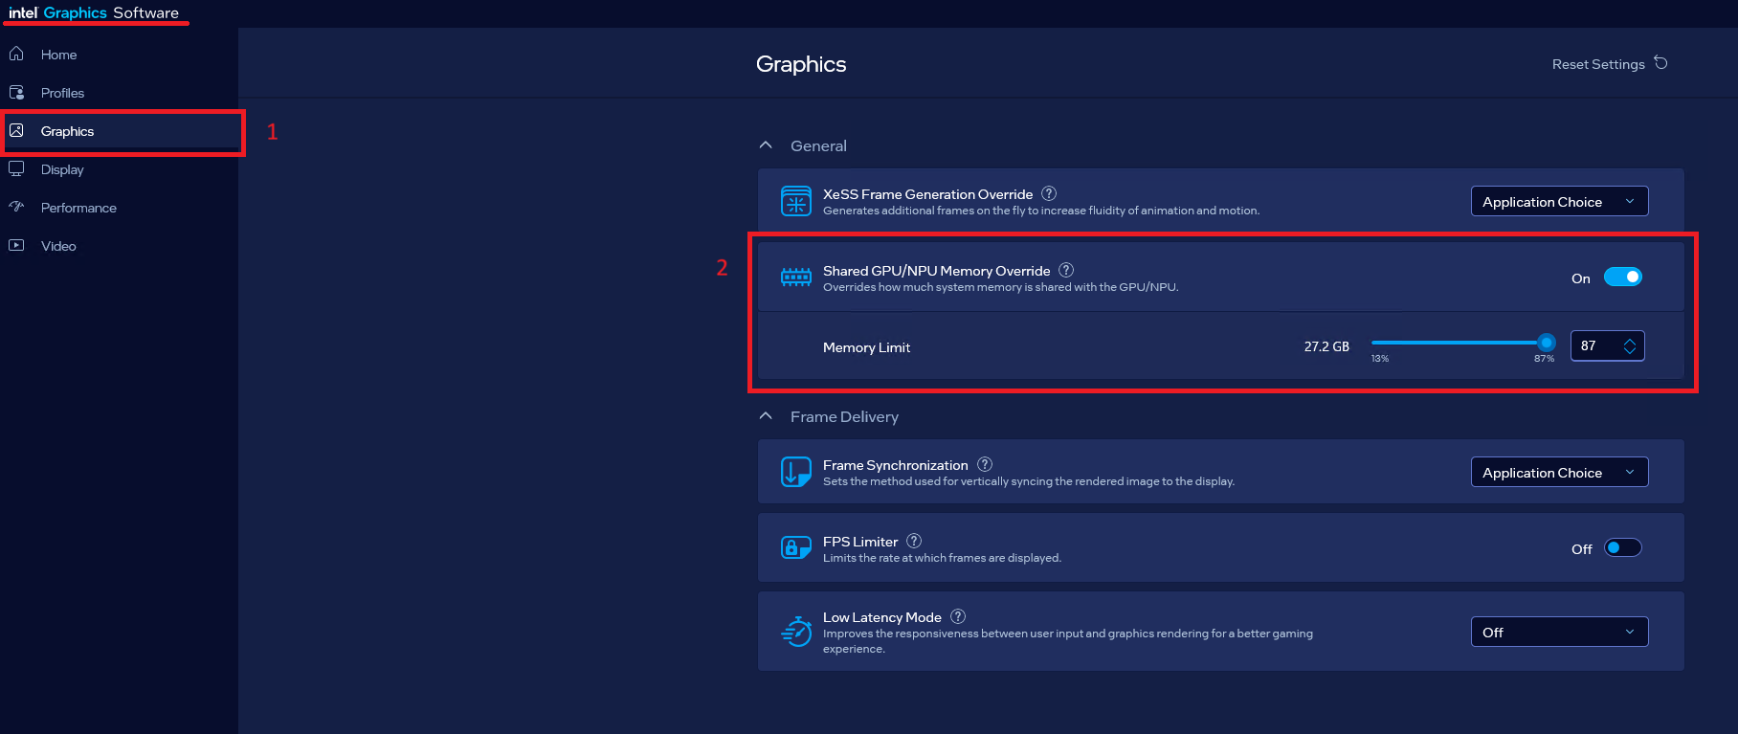Click the Memory Limit label
The height and width of the screenshot is (734, 1738).
866,347
